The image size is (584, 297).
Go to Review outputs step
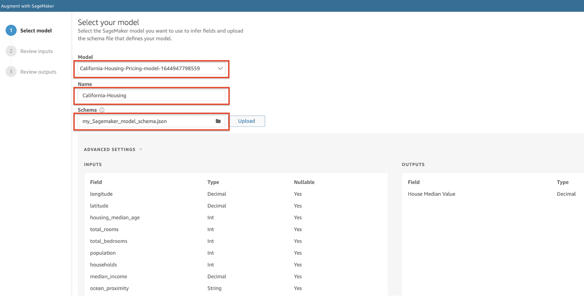38,72
